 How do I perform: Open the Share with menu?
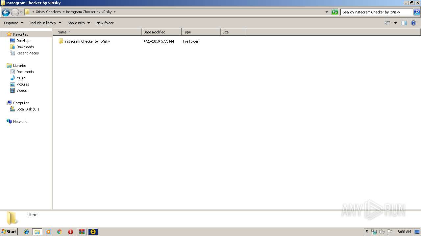(x=79, y=23)
